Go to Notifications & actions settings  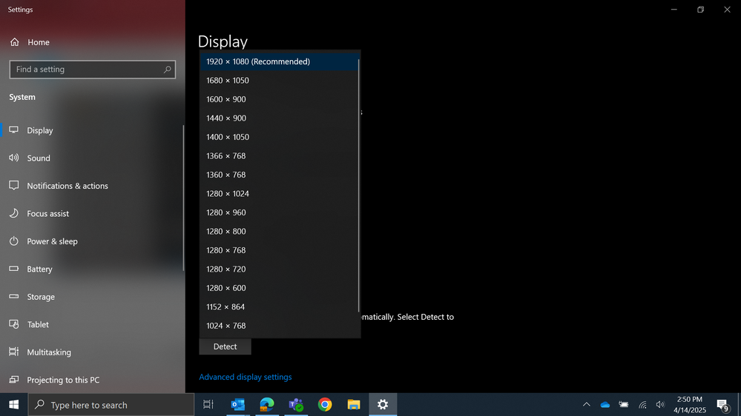click(x=67, y=186)
